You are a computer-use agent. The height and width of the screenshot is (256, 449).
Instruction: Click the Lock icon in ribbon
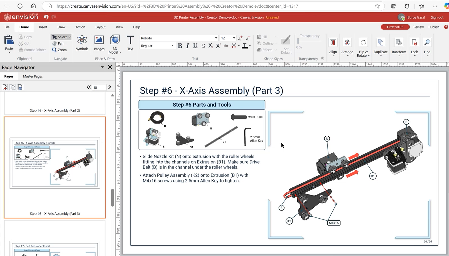point(414,43)
